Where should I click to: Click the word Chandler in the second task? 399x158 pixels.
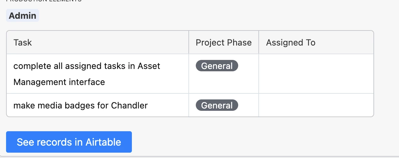[x=129, y=105]
